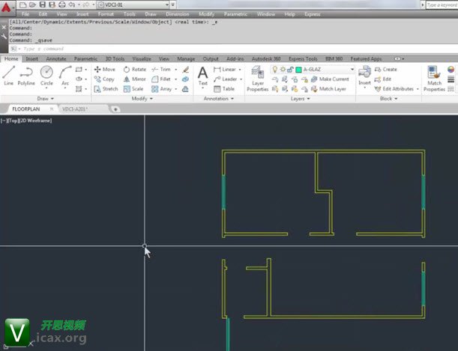Open the Format menu
The width and height of the screenshot is (458, 351).
pos(106,14)
